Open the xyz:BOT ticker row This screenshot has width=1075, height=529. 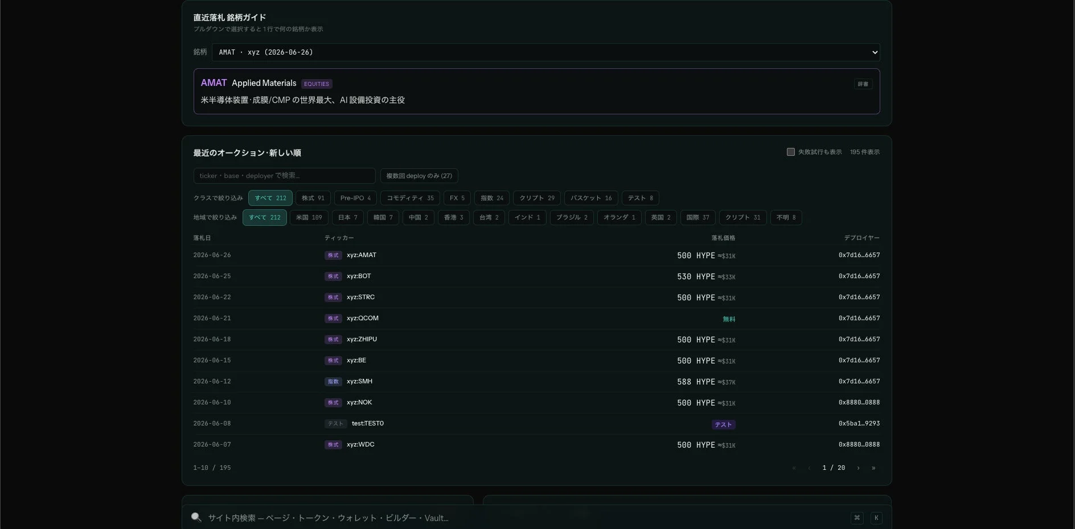coord(359,276)
